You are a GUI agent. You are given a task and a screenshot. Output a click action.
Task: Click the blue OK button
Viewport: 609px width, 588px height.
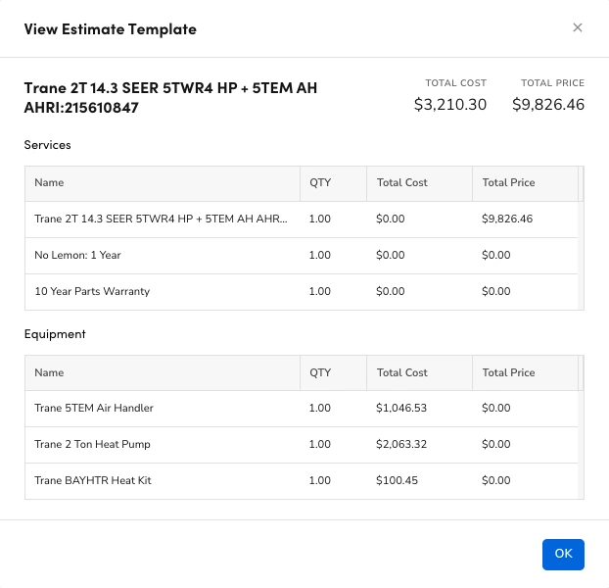point(563,554)
